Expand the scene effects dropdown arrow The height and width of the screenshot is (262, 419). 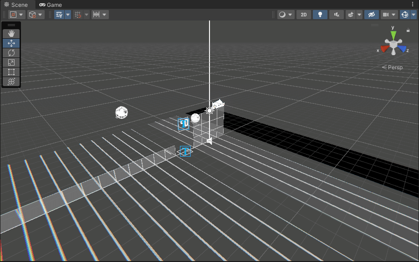pos(359,15)
